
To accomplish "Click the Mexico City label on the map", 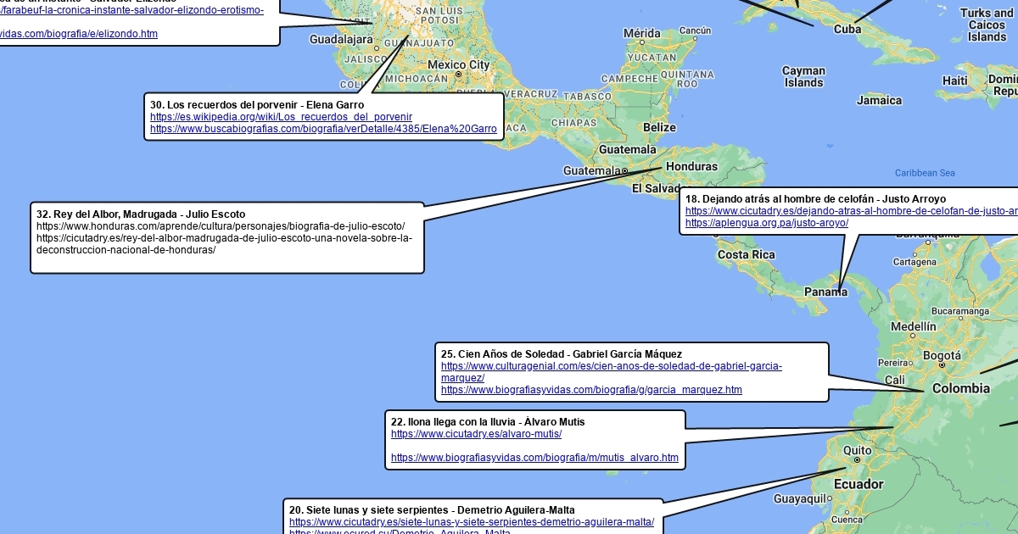I will point(458,64).
